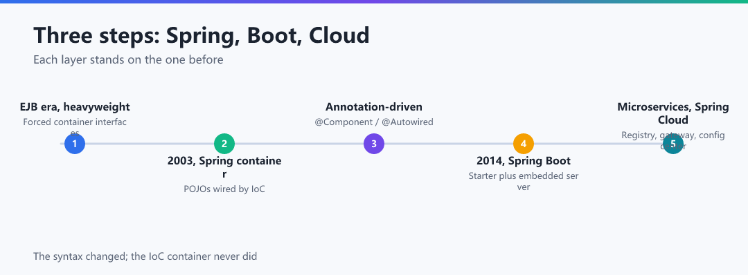Click the "Forced container interfaces" description

coord(75,127)
